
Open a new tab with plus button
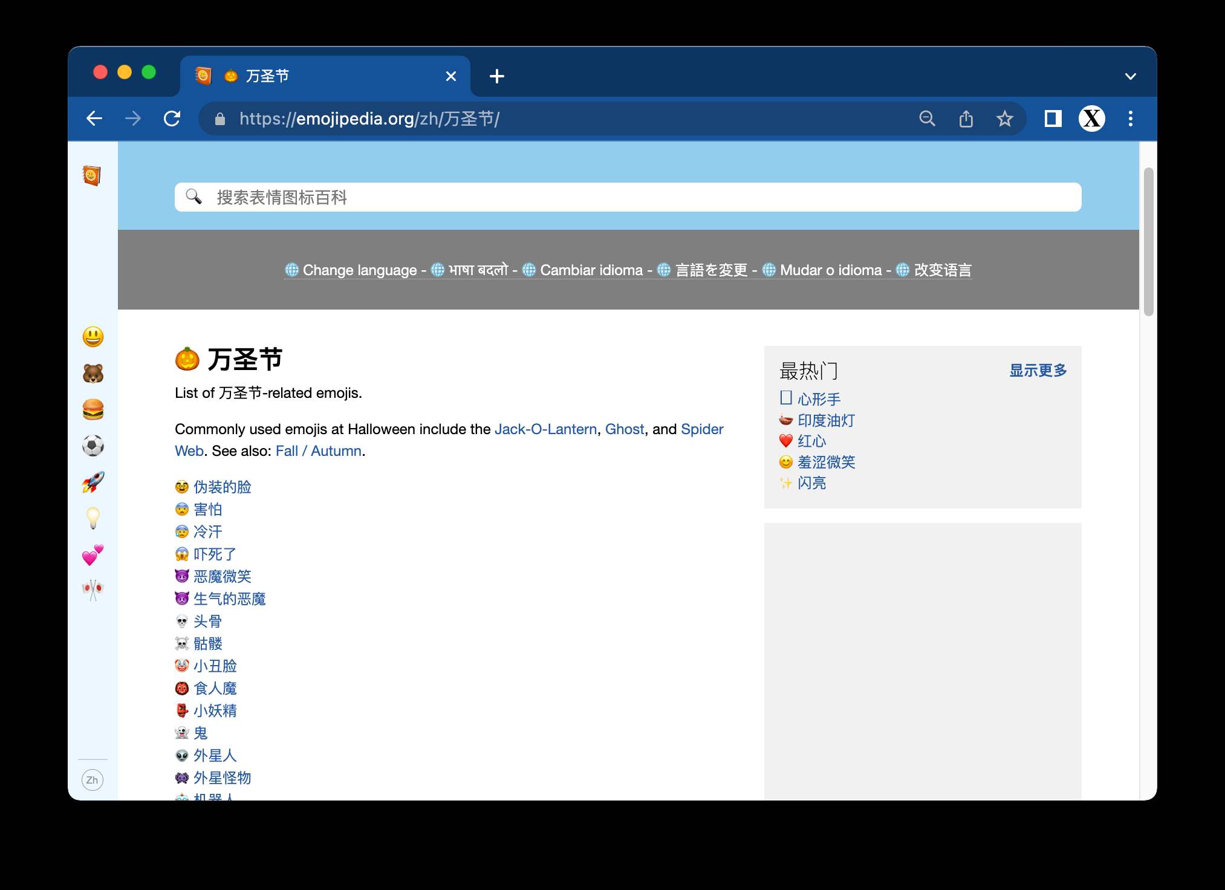coord(496,76)
